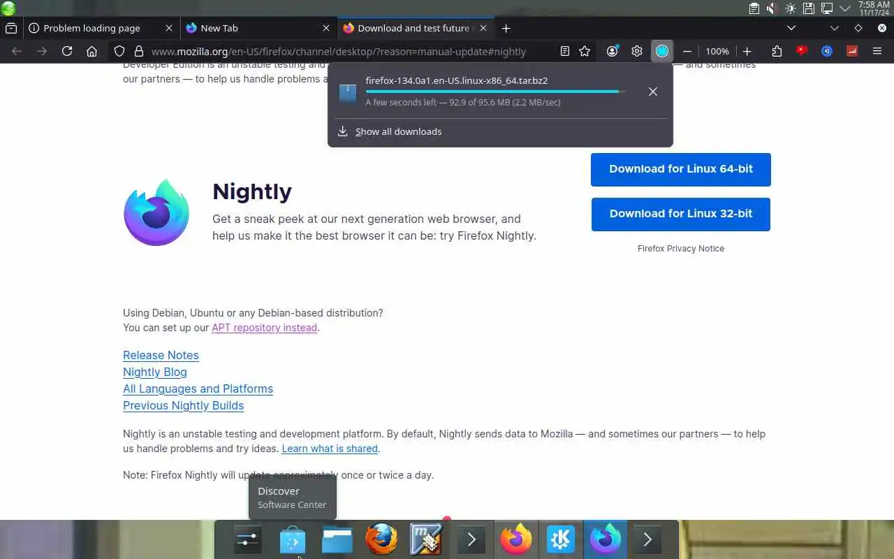Screen dimensions: 894x559
Task: Expand hidden system tray icons
Action: 844,8
